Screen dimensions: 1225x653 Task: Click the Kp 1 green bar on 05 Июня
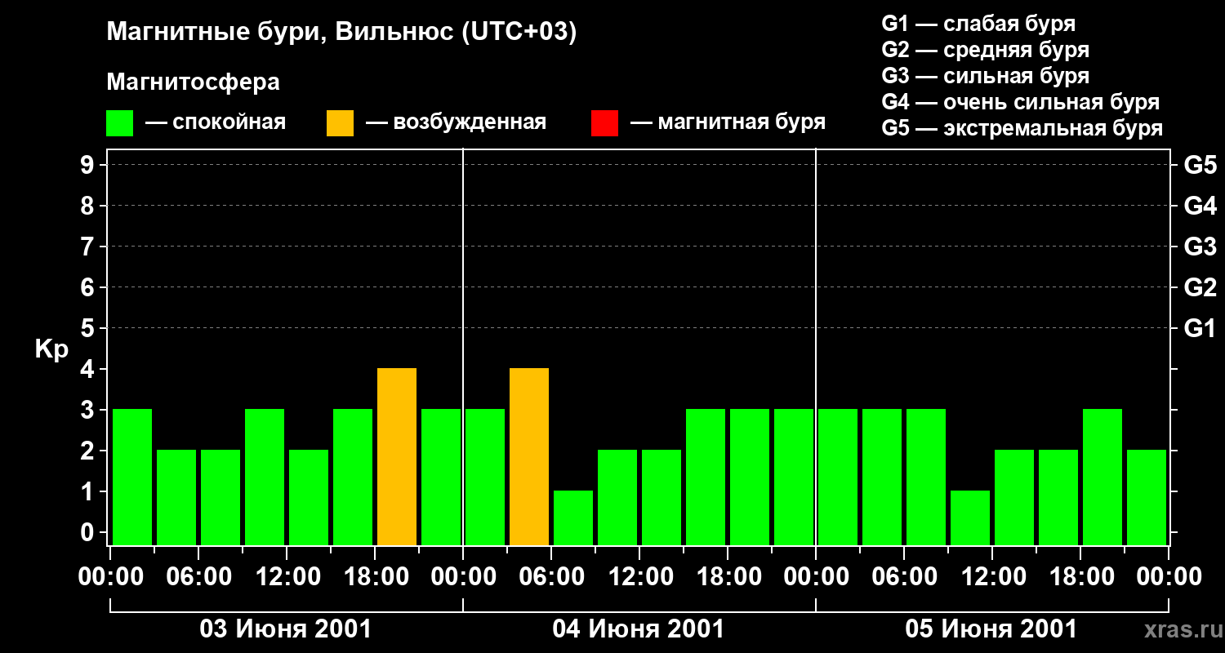click(x=970, y=518)
